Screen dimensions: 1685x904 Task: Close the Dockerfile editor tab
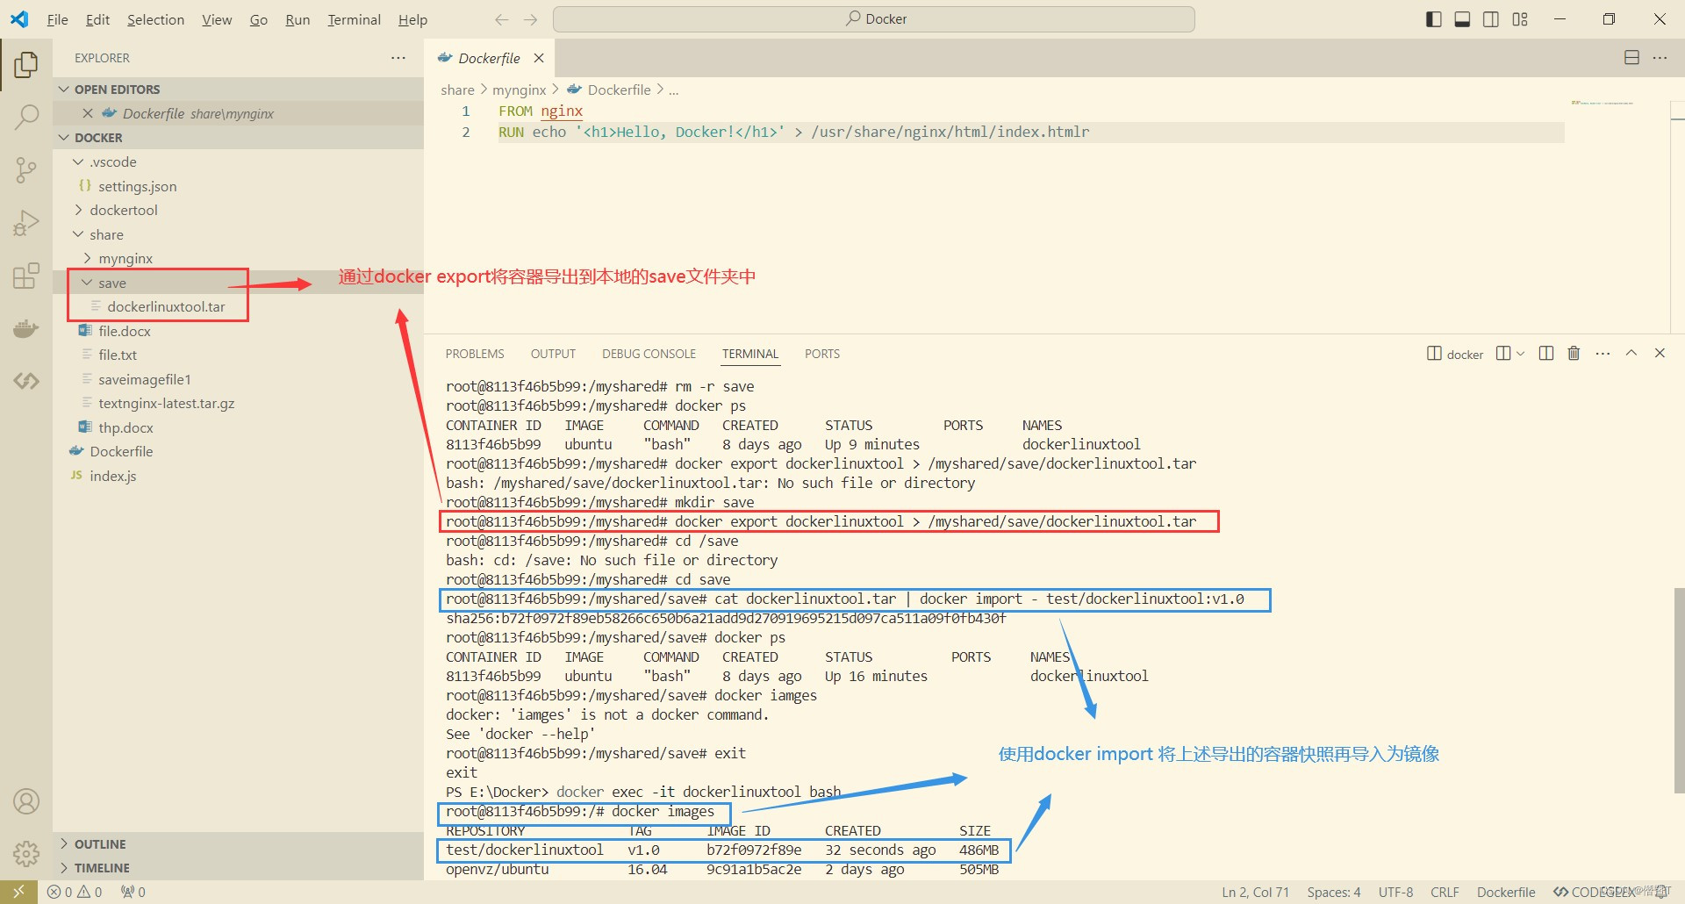(x=539, y=58)
